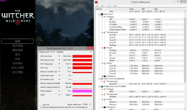Click the Value column header
The height and width of the screenshot is (110, 187).
click(135, 9)
